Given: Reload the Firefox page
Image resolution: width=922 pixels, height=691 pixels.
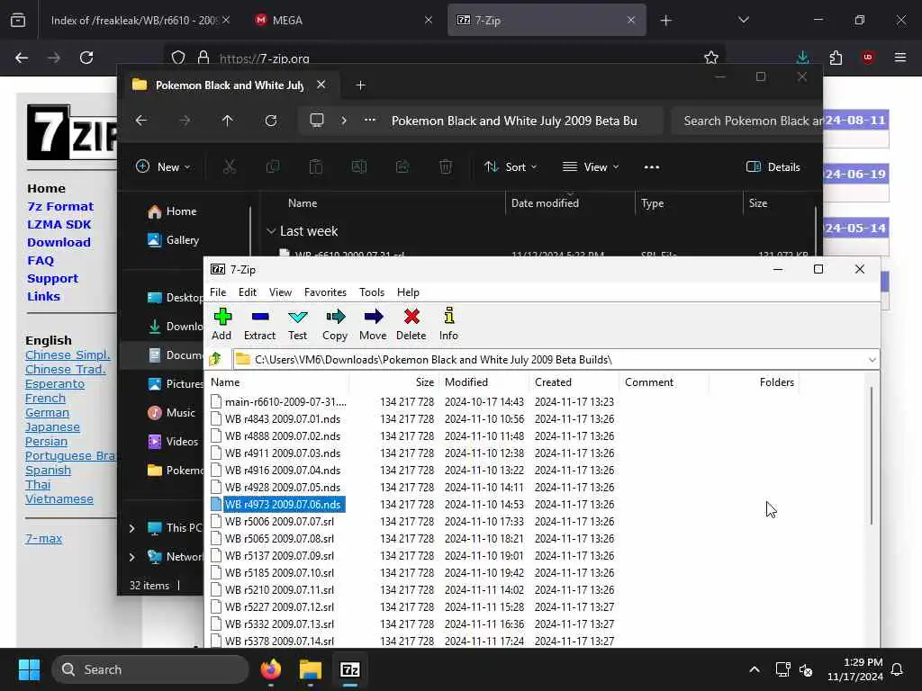Looking at the screenshot, I should coord(86,58).
